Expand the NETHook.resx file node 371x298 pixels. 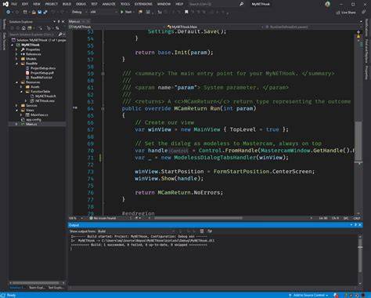pyautogui.click(x=26, y=101)
